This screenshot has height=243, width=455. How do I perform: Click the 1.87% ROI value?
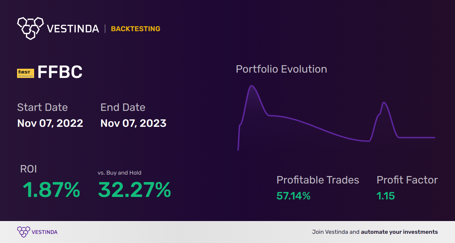[x=51, y=190]
